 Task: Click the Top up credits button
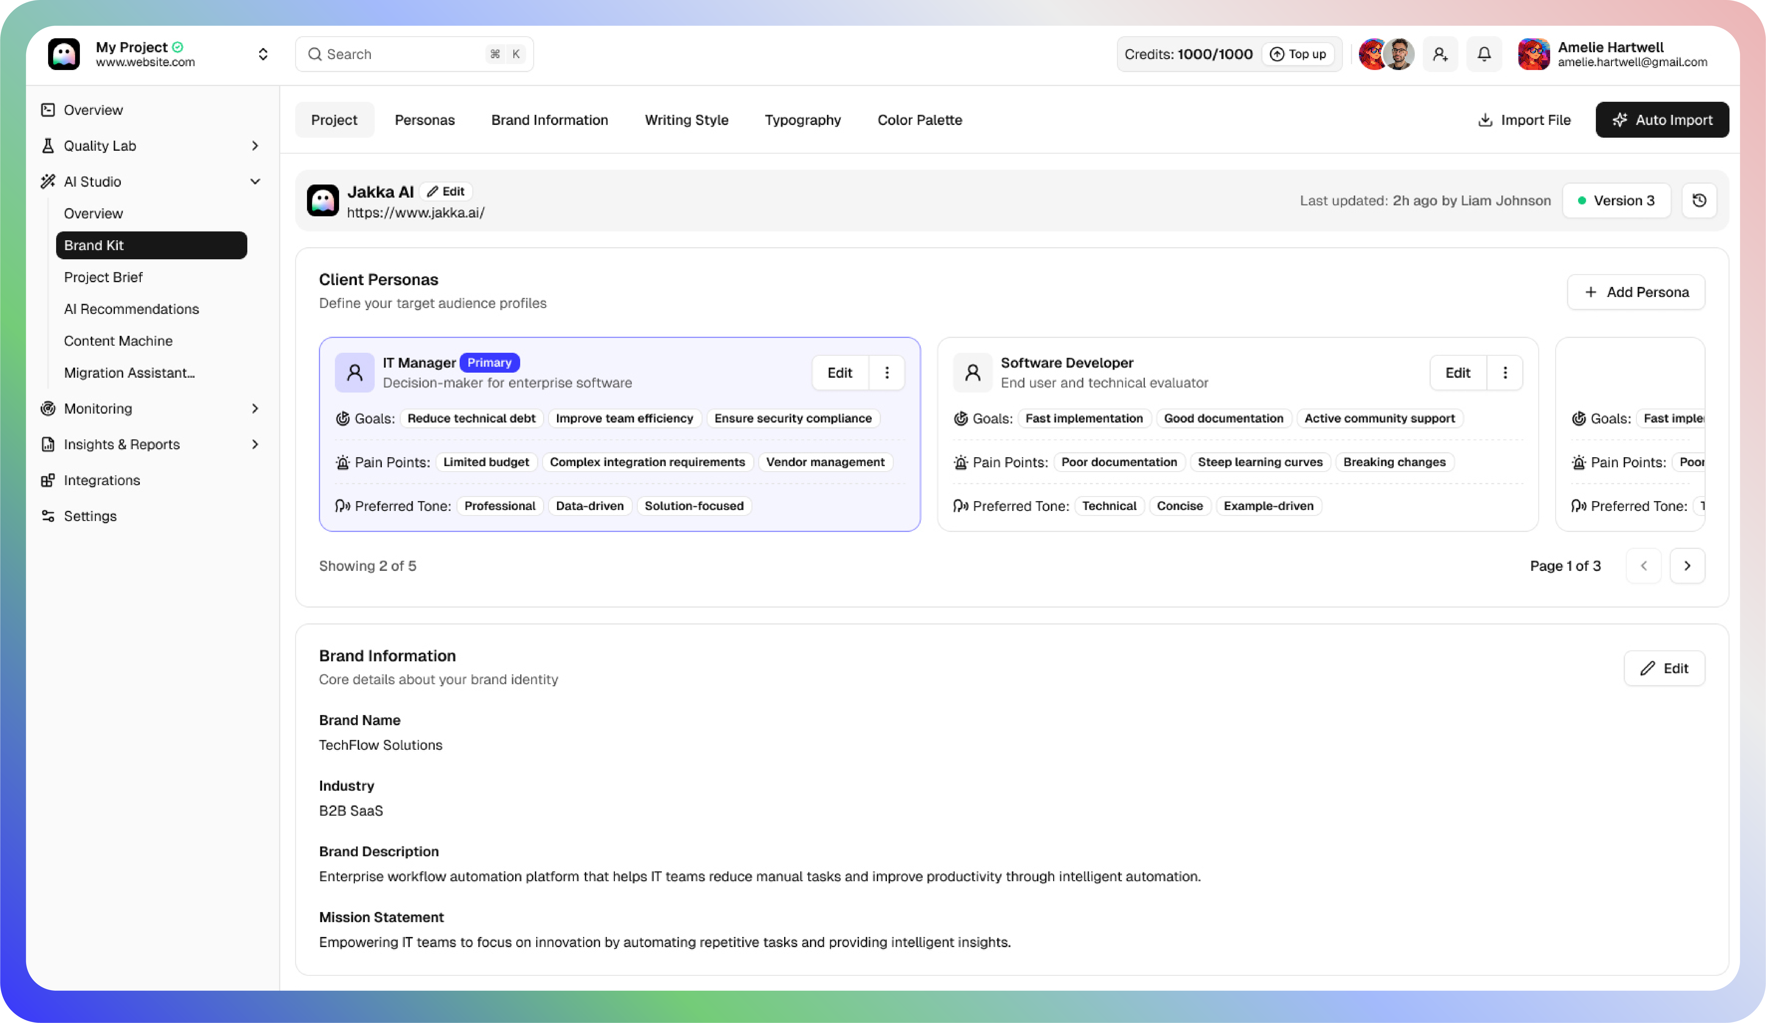(1298, 54)
